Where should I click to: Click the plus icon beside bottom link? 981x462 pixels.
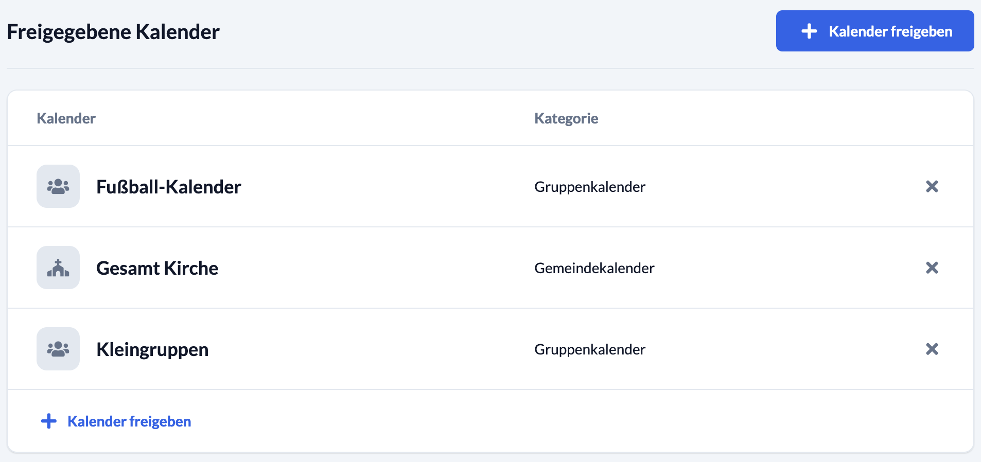pos(49,421)
